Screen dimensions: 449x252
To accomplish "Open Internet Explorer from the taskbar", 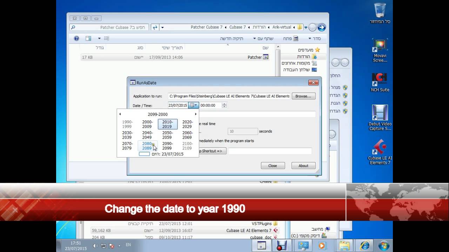I will [364, 245].
